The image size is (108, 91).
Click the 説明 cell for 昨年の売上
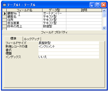coord(84,26)
